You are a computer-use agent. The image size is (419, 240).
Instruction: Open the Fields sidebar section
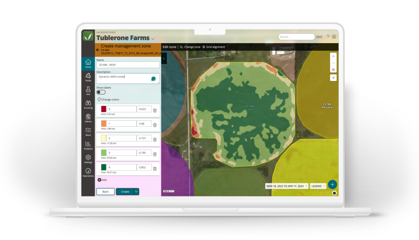(88, 78)
